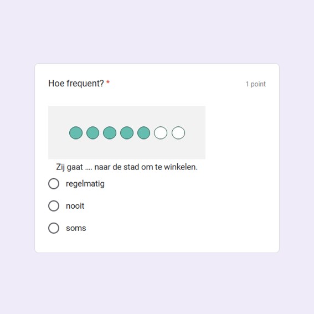Click the third green circle in the image

pyautogui.click(x=110, y=133)
